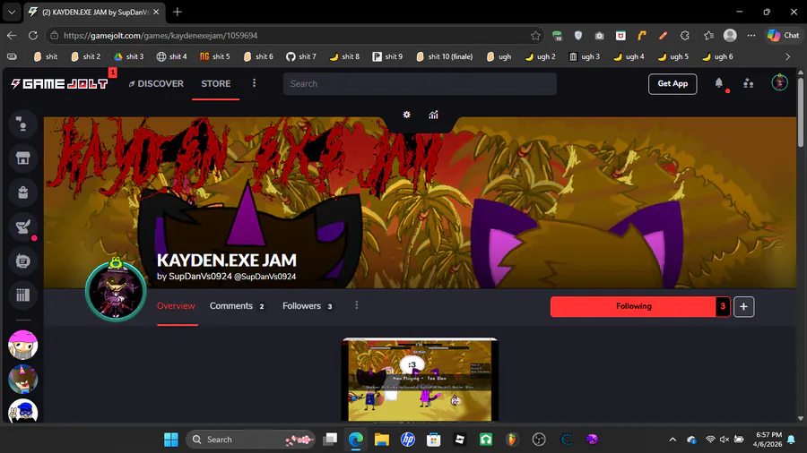Open the browser screenshot camera extension
The height and width of the screenshot is (453, 807).
(599, 36)
